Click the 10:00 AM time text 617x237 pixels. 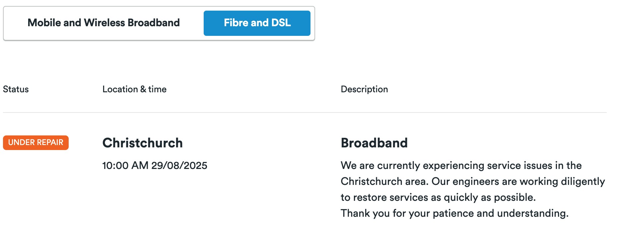coord(125,166)
